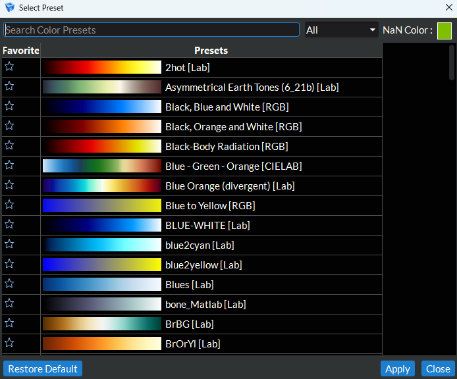The height and width of the screenshot is (379, 457).
Task: Select the 2hot [Lab] gradient thumbnail
Action: coord(102,67)
